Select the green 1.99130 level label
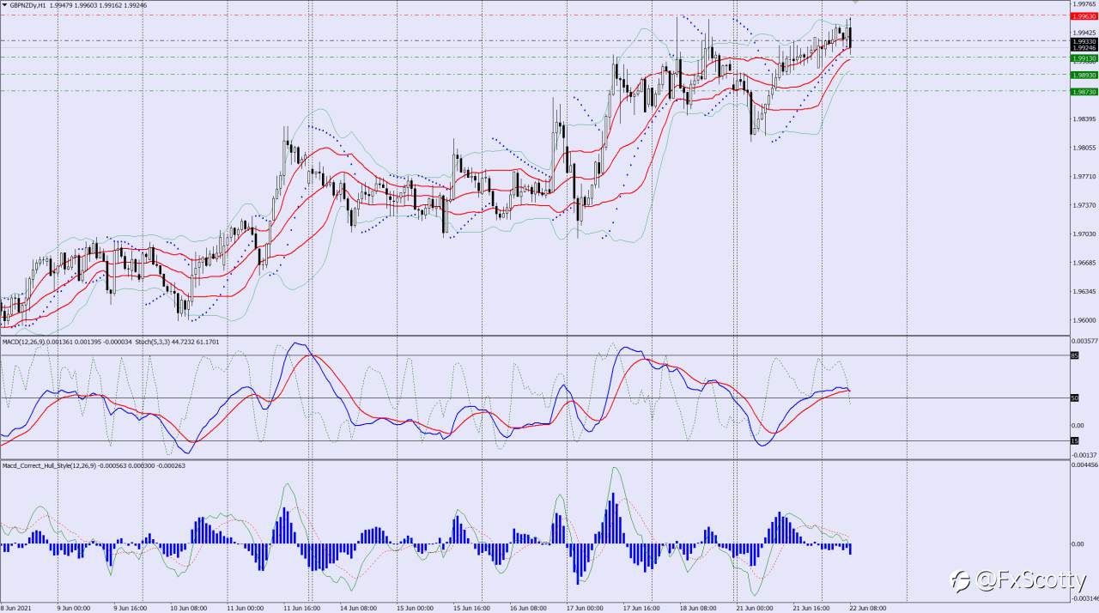 tap(1084, 58)
